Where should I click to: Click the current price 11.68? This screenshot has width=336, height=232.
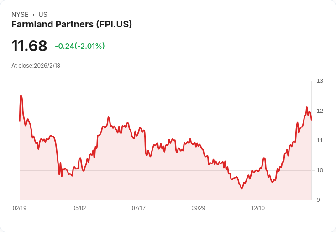[x=29, y=46]
